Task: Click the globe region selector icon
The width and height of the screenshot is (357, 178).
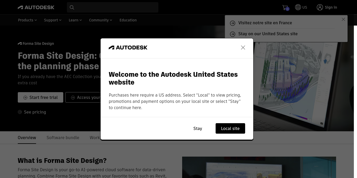Action: (x=298, y=7)
